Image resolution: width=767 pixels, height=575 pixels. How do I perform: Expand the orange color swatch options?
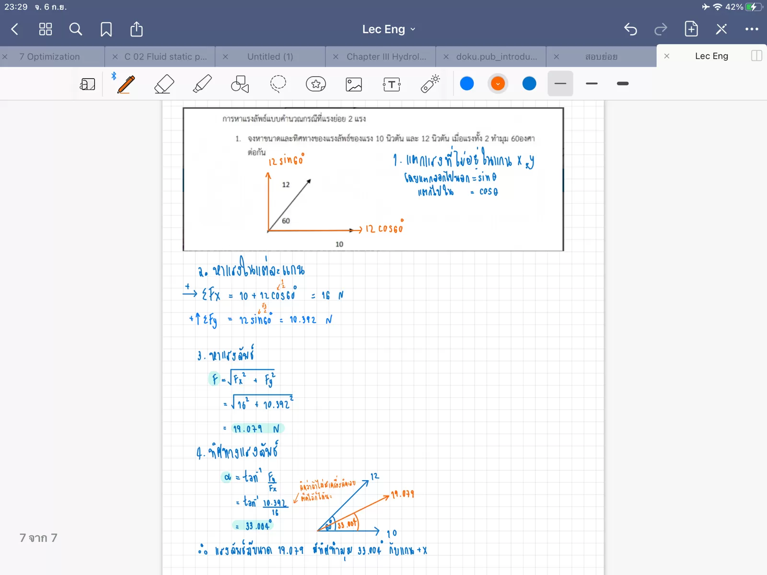click(x=498, y=84)
